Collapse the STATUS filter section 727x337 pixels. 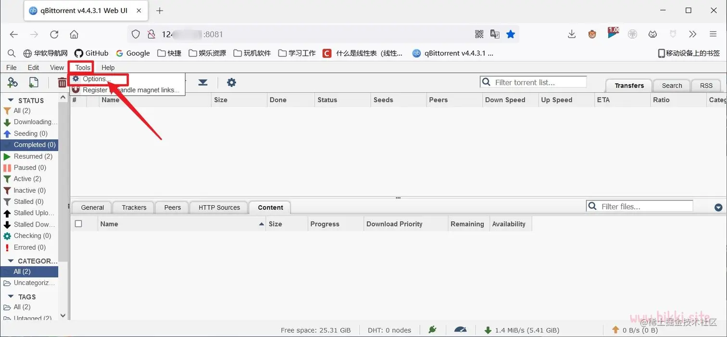(11, 100)
